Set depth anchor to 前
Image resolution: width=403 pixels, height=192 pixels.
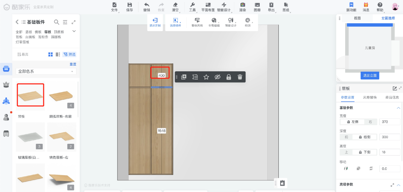[x=346, y=137]
